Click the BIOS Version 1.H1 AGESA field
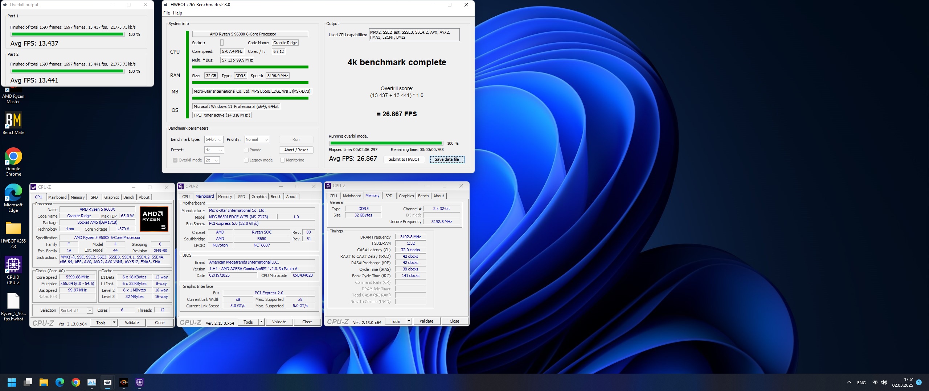929x391 pixels. click(262, 269)
